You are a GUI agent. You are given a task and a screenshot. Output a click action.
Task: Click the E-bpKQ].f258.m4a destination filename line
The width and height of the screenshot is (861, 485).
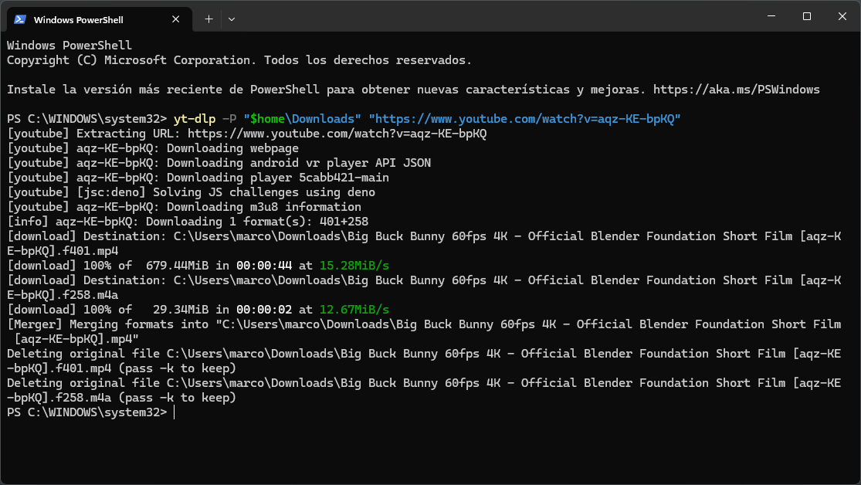pyautogui.click(x=63, y=295)
